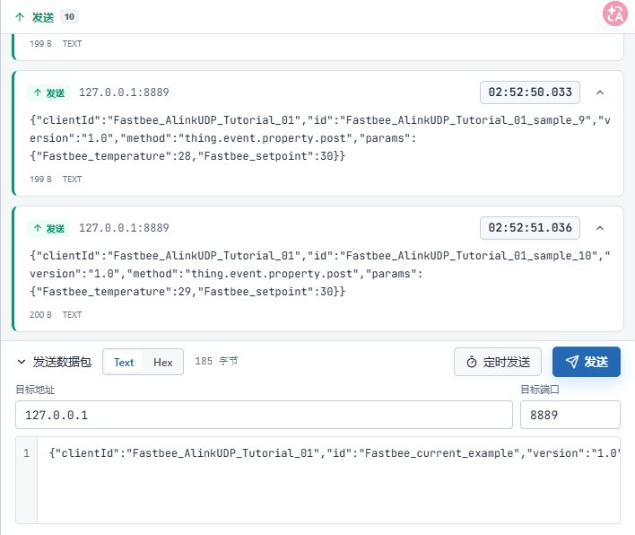Collapse the 02:52:51.036 message entry

coord(600,228)
